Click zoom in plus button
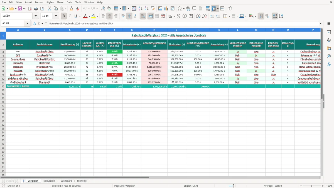 pyautogui.click(x=323, y=186)
